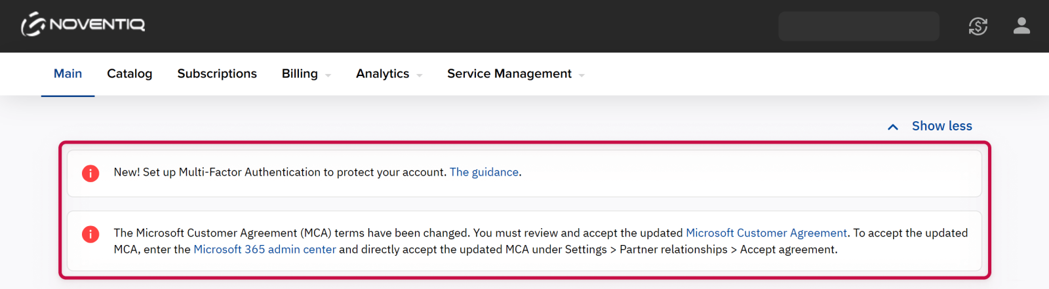Click the Noventiq logo in the header
The height and width of the screenshot is (289, 1049).
[x=83, y=25]
